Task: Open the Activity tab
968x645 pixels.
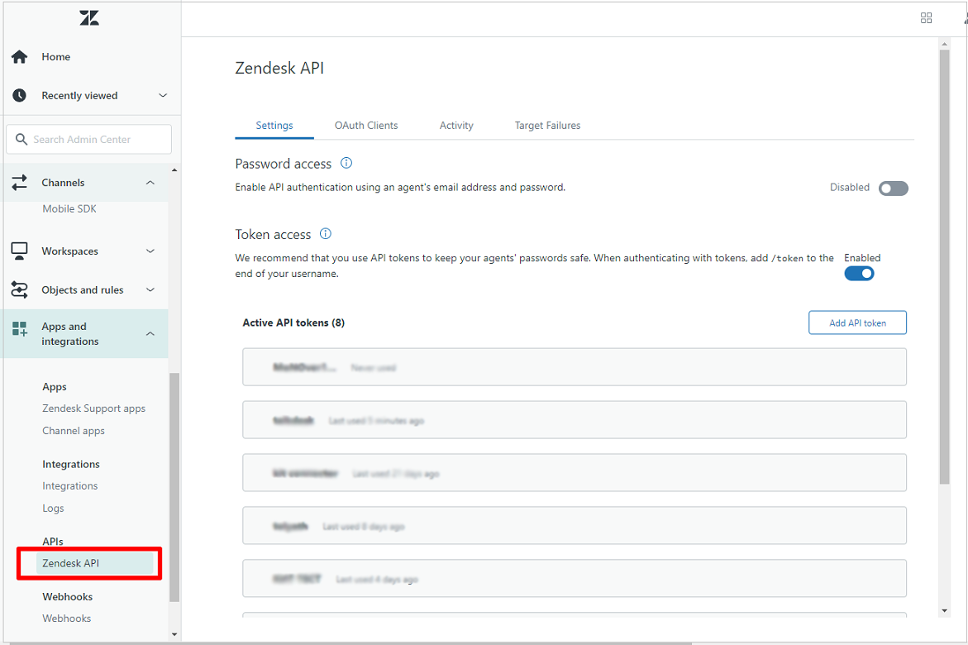Action: (456, 126)
